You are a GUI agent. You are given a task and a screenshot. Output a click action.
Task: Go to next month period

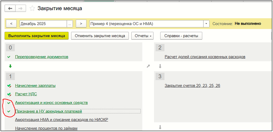(81, 24)
